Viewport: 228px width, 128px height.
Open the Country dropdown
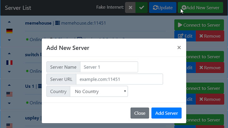pos(99,91)
